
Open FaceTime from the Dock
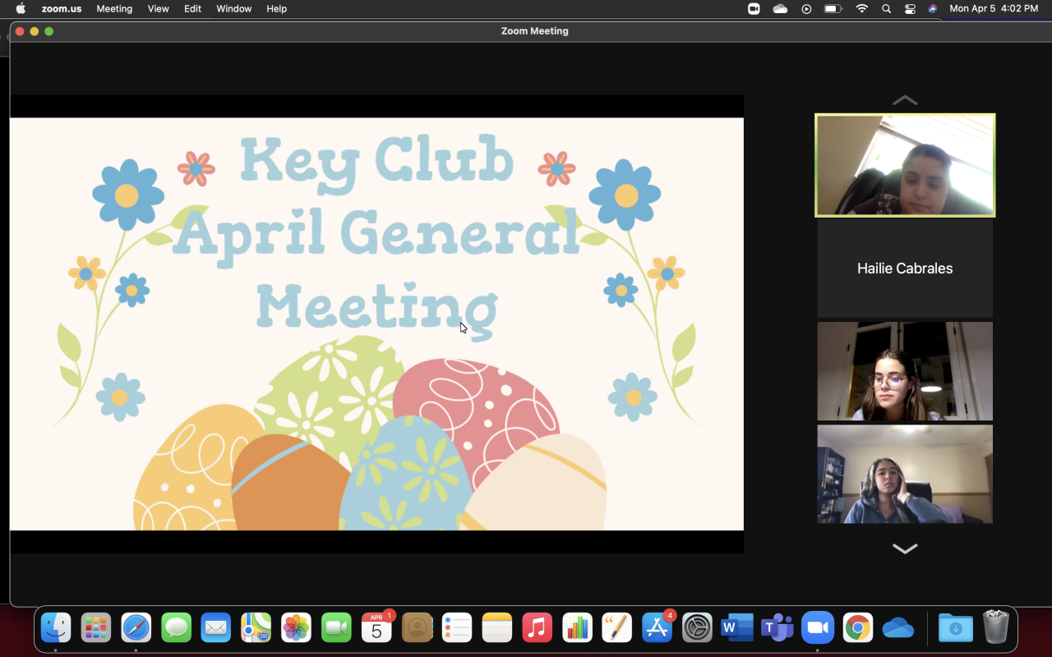336,628
